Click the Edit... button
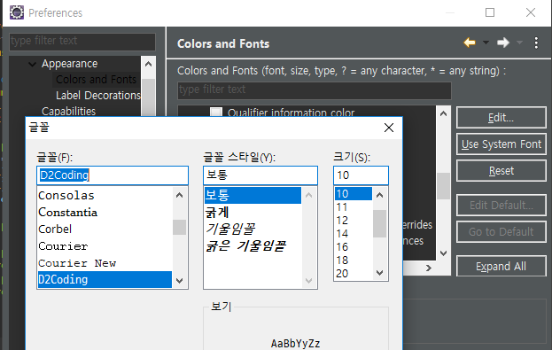This screenshot has width=552, height=350. tap(501, 118)
